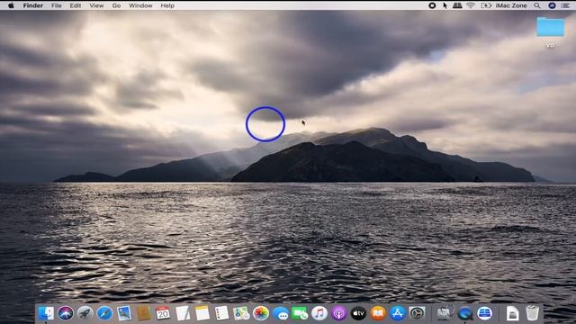Open Podcasts purple icon in Dock
The height and width of the screenshot is (324, 576).
[338, 313]
